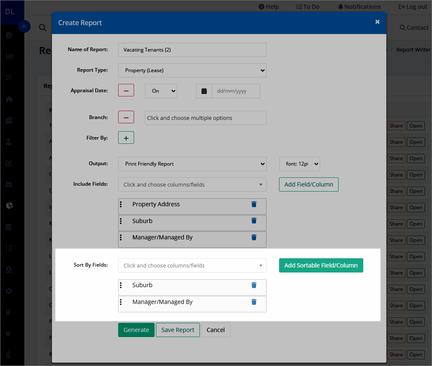Click Manager/Managed By text in Include list
This screenshot has width=432, height=366.
pyautogui.click(x=162, y=237)
